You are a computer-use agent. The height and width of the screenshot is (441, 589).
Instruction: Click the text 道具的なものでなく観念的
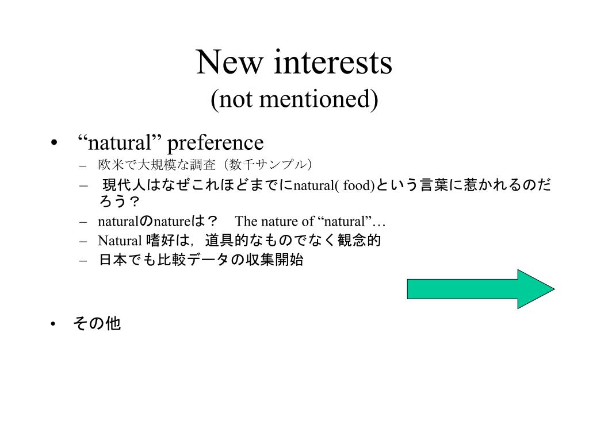[293, 241]
